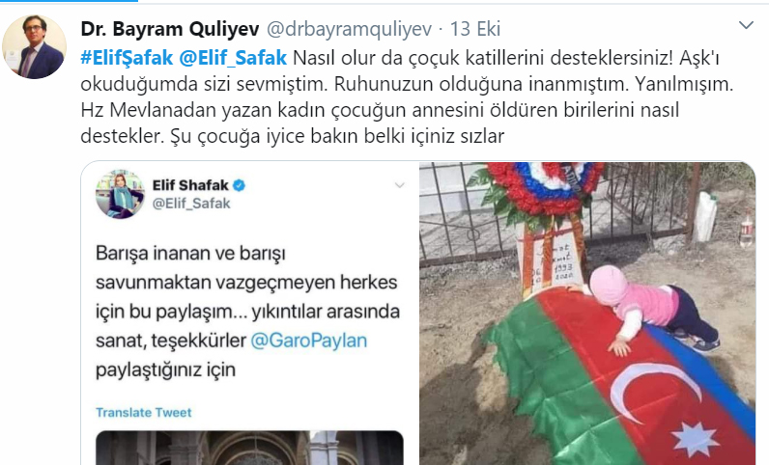Click Elif Shafak's tweet text starting with Barışa inanan
Viewport: 769px width, 465px height.
tap(247, 312)
